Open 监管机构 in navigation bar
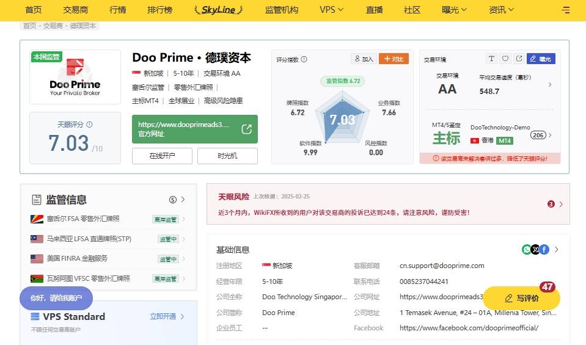 click(282, 10)
